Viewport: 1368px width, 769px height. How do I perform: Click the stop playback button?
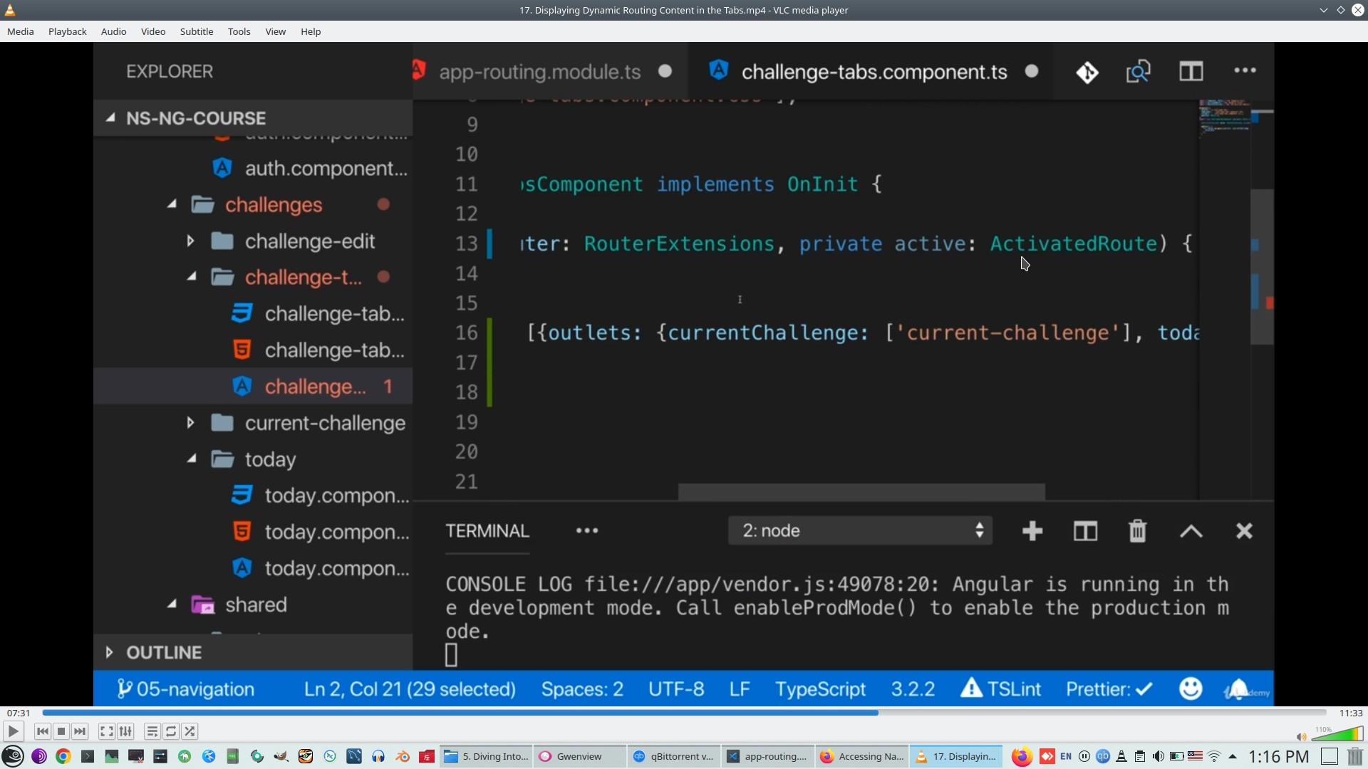click(x=61, y=731)
